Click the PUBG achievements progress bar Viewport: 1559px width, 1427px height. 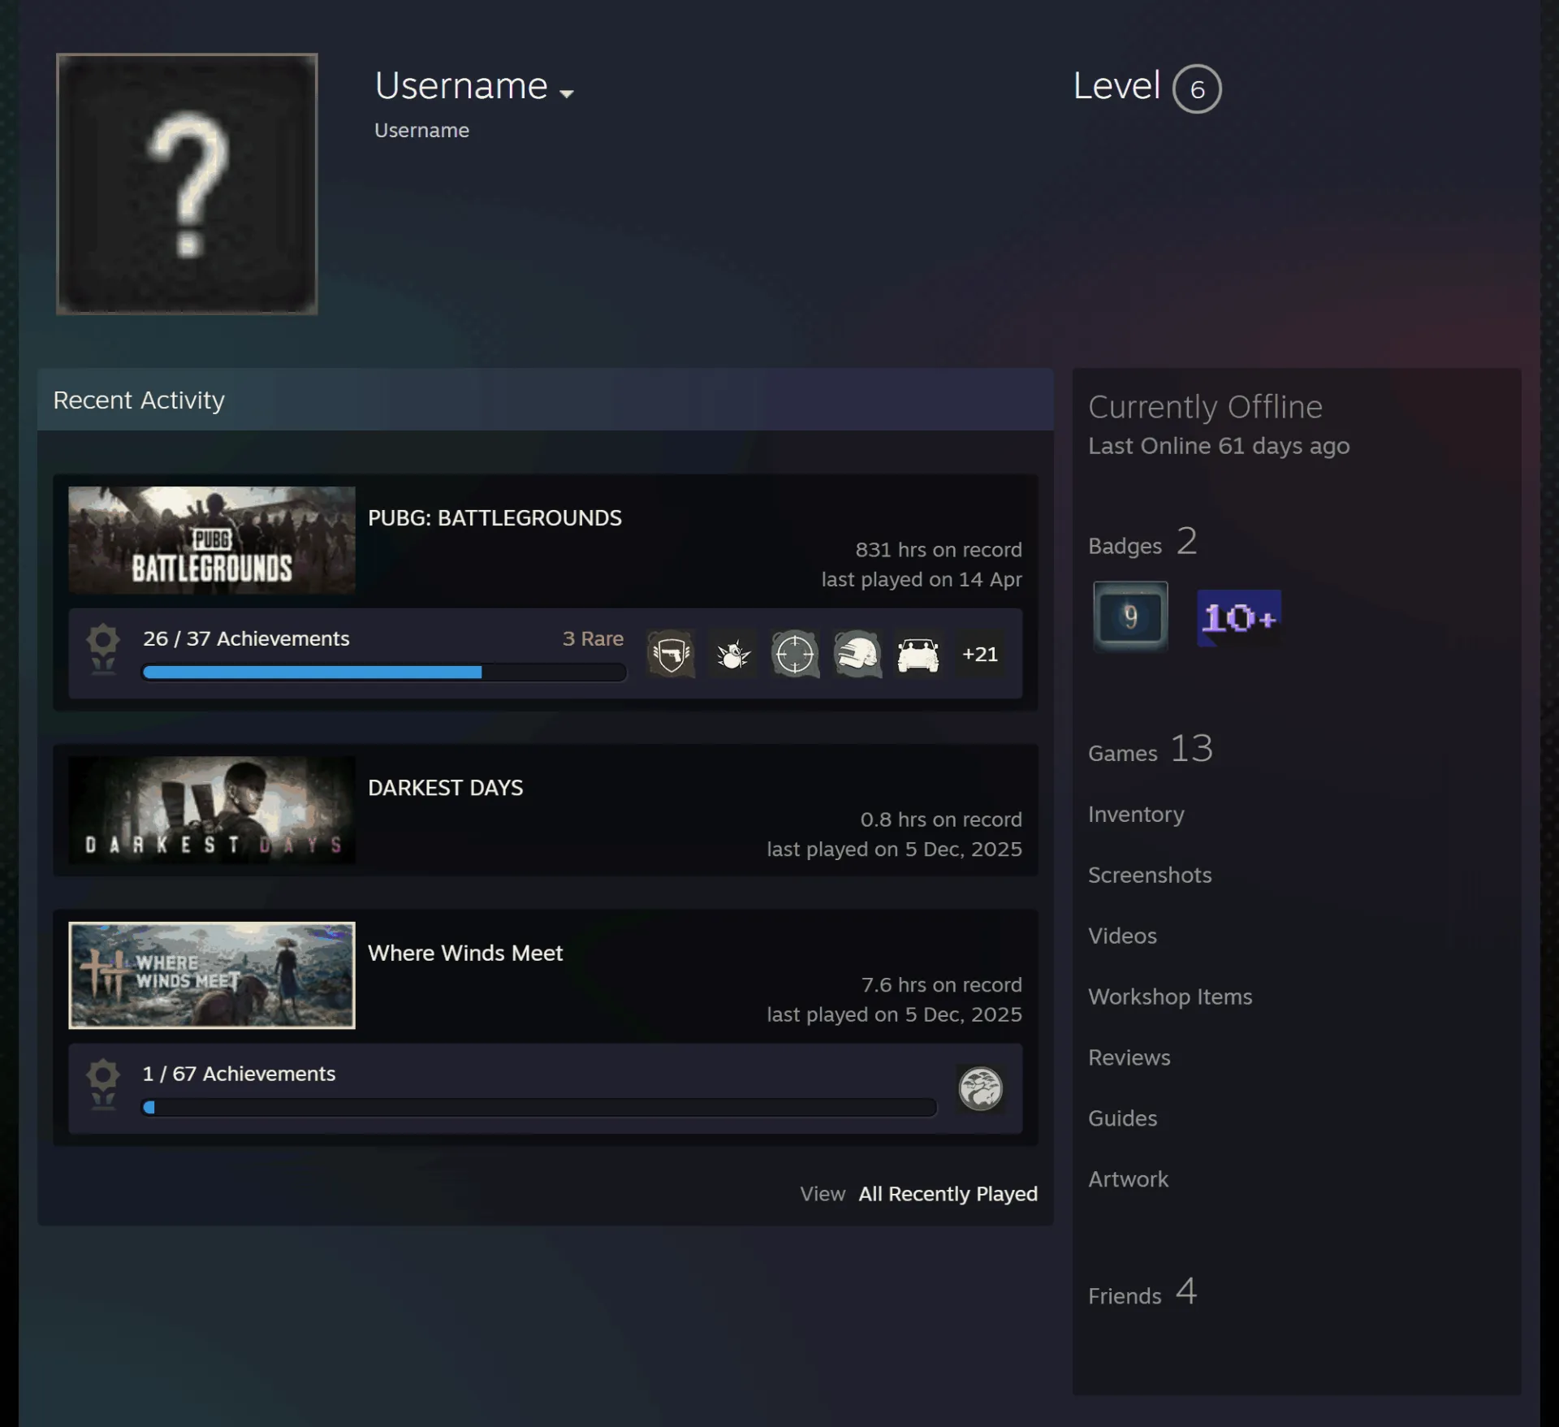pos(384,672)
